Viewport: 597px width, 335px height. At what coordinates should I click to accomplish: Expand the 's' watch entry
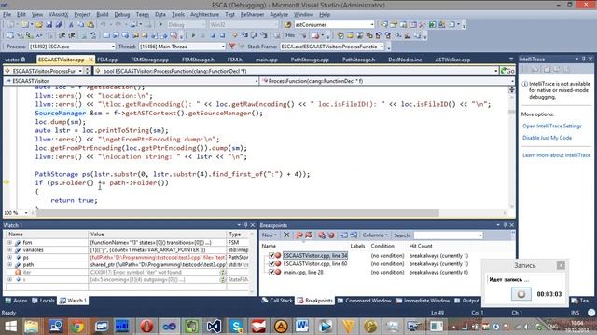9,280
